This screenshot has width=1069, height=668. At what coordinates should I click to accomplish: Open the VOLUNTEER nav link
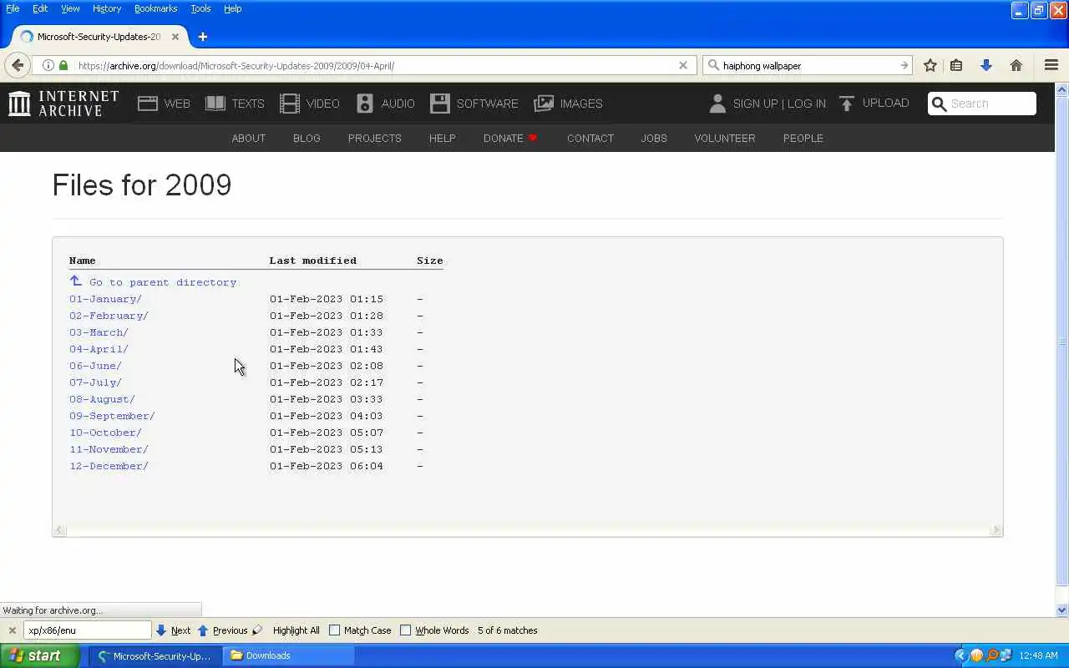(x=725, y=138)
